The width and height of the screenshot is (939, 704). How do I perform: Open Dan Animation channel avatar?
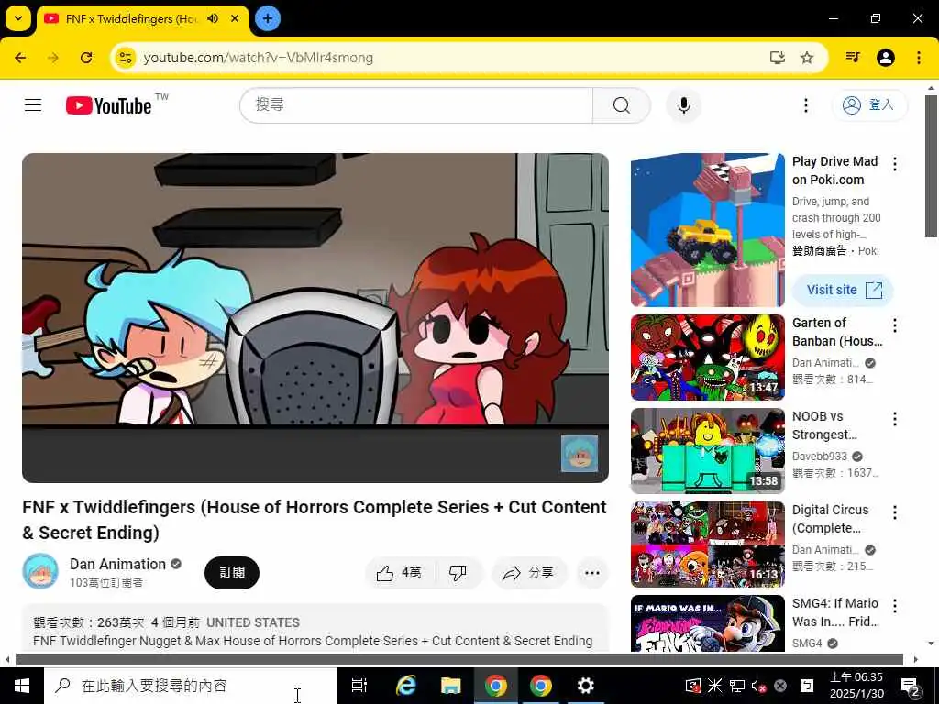click(x=40, y=571)
